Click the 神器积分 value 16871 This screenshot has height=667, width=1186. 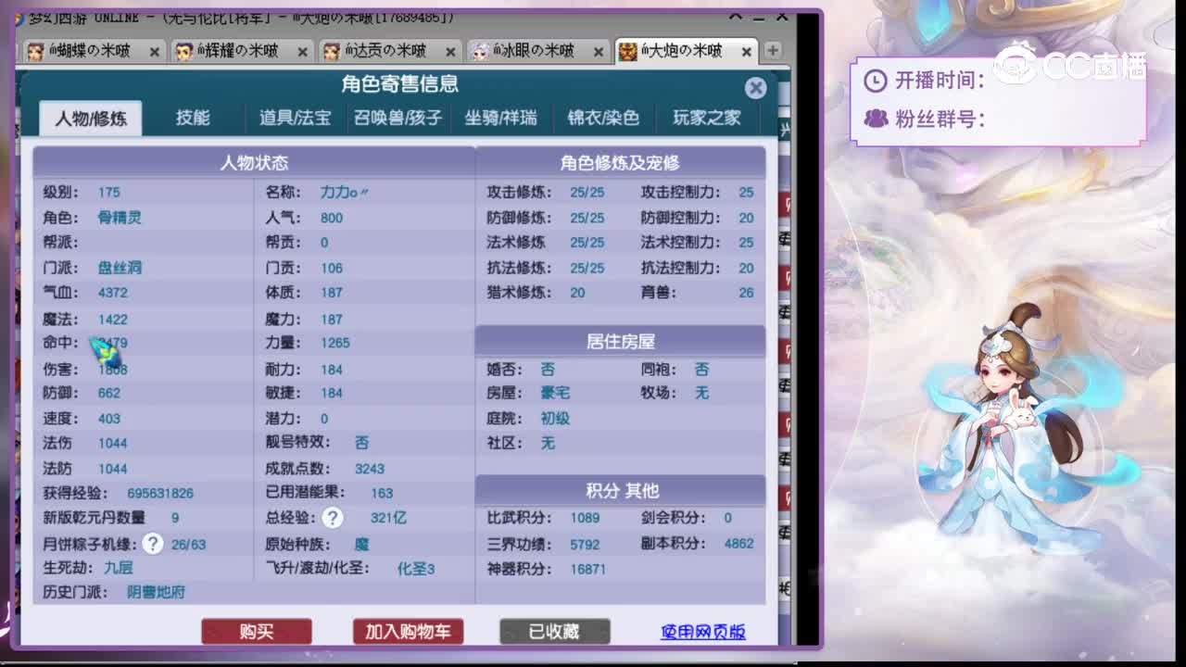587,570
